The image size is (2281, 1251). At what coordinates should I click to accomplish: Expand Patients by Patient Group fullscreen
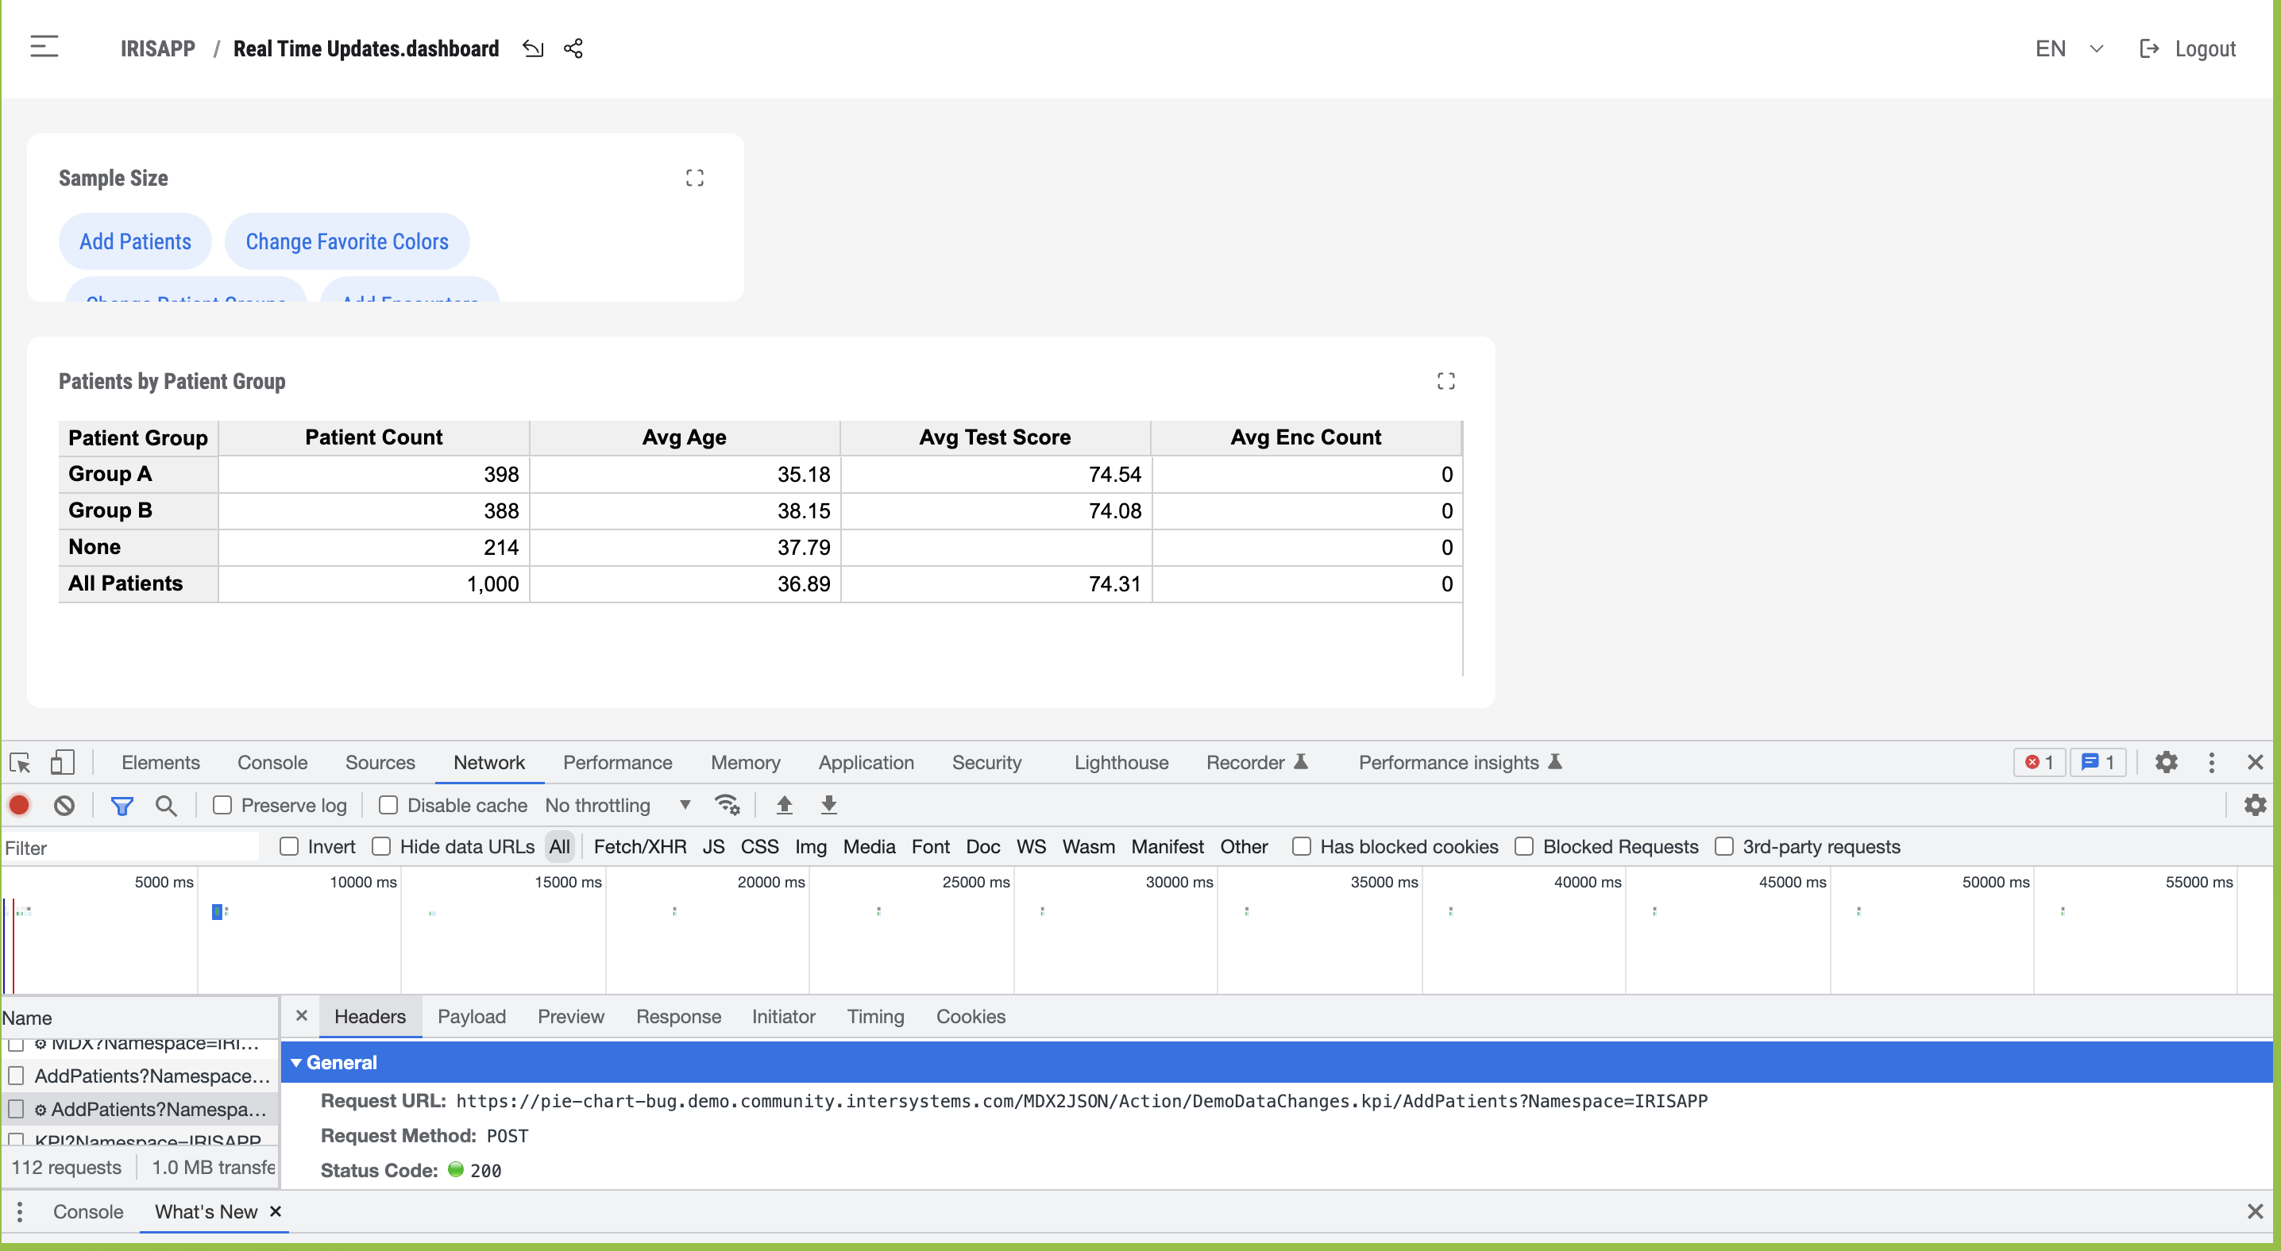(x=1445, y=381)
